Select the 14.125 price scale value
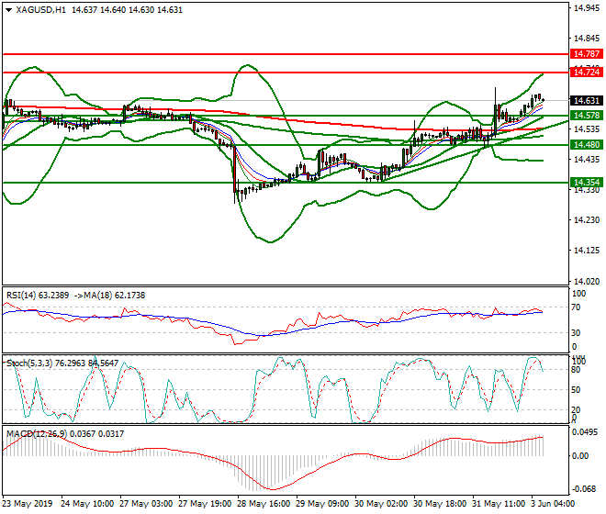Viewport: 606px width, 514px height. click(587, 251)
